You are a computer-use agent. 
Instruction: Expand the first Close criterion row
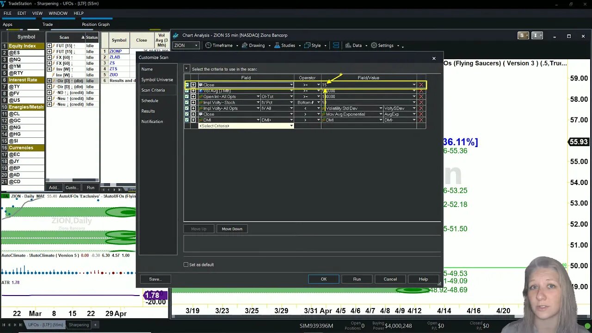tap(193, 85)
